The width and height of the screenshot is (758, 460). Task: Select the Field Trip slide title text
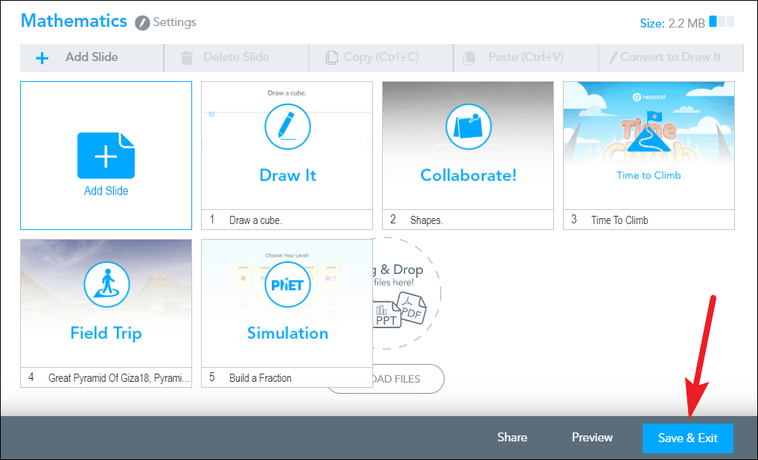[106, 333]
